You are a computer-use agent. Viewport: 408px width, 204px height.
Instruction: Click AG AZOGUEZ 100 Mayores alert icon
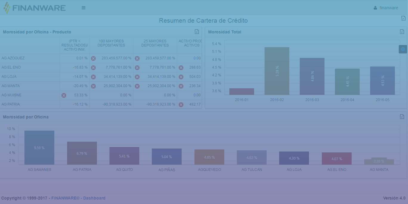click(x=93, y=58)
